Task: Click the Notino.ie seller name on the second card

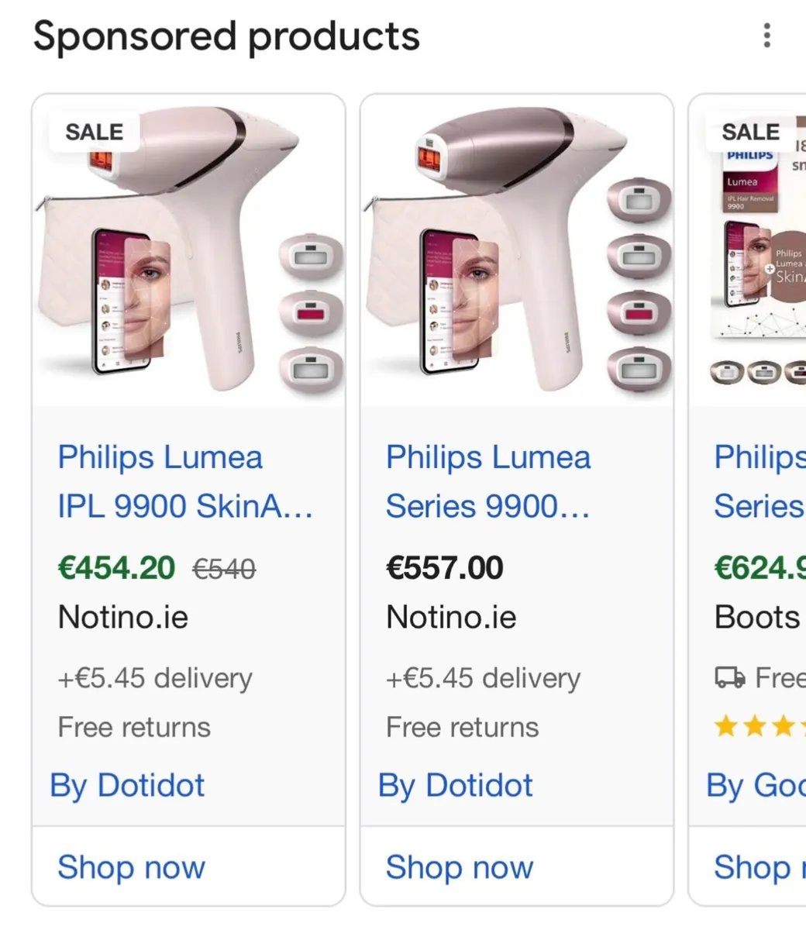Action: click(451, 617)
